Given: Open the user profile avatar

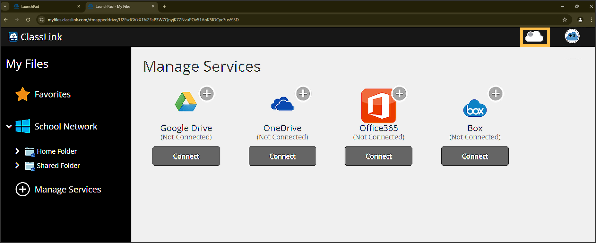Looking at the screenshot, I should [x=572, y=36].
